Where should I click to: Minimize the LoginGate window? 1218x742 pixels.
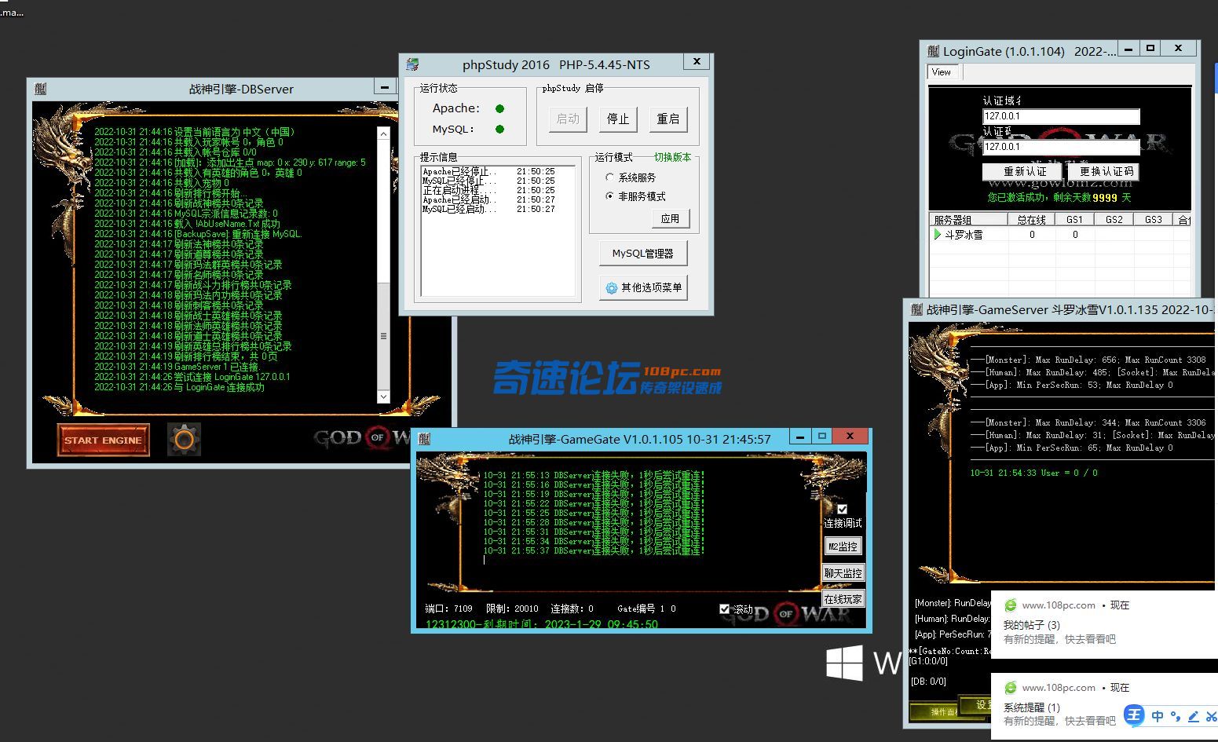click(1128, 49)
